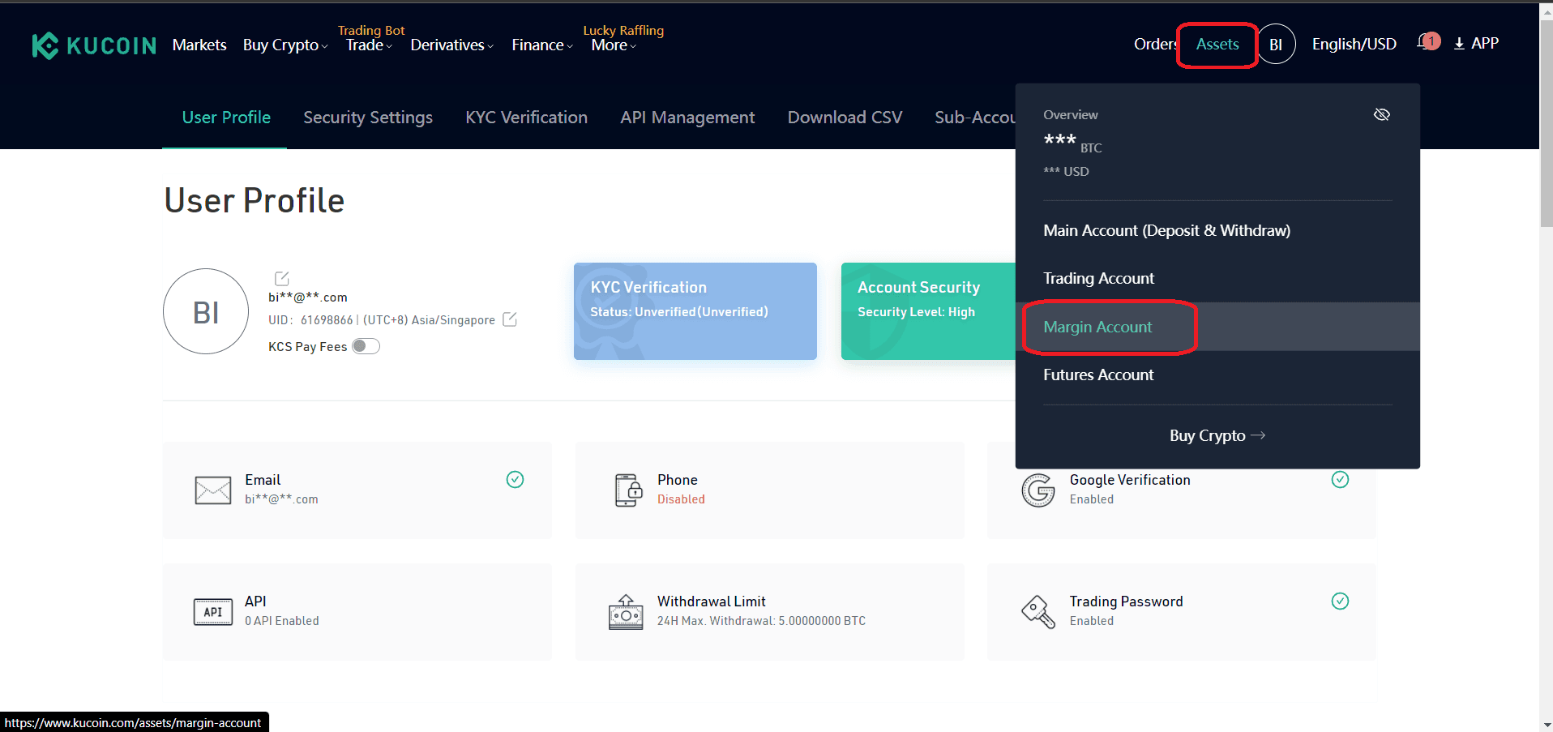This screenshot has height=732, width=1553.
Task: Open Account Security card
Action: click(928, 311)
